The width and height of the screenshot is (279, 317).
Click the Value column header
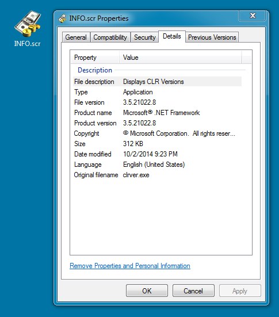tap(180, 58)
